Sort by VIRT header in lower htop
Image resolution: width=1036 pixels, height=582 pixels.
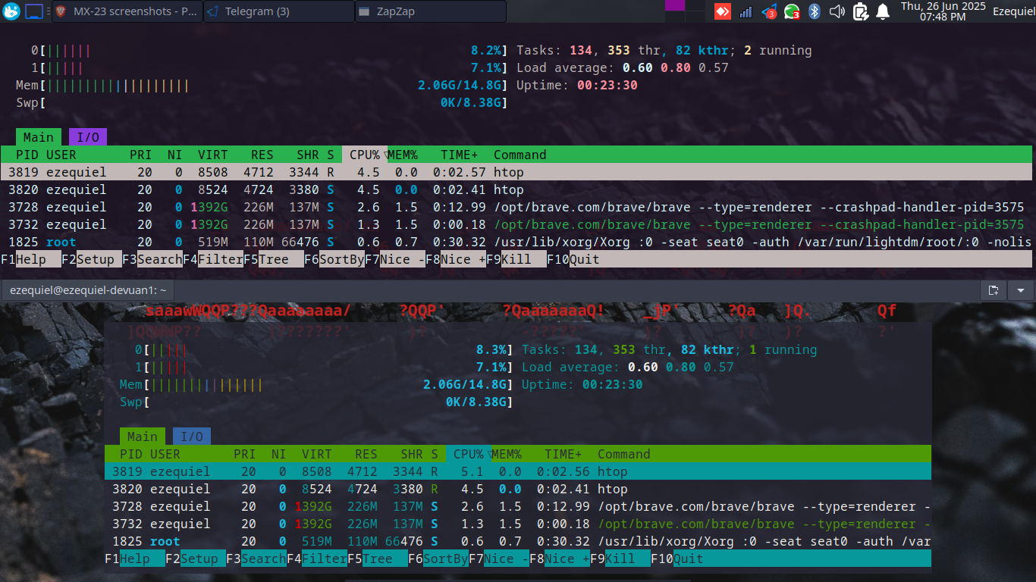point(317,454)
